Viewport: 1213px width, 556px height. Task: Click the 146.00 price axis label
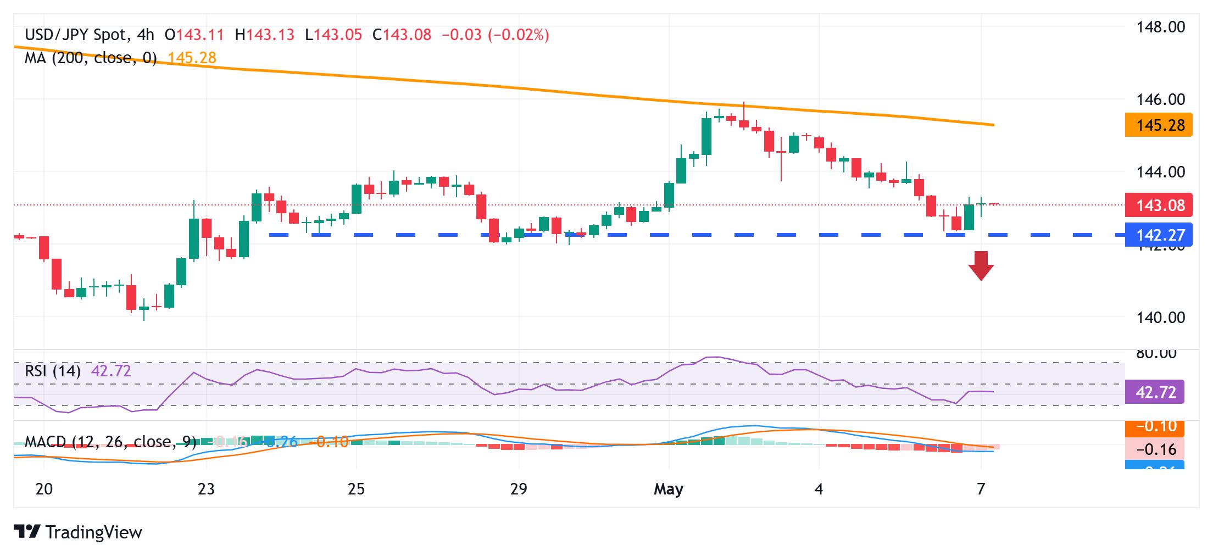point(1160,99)
